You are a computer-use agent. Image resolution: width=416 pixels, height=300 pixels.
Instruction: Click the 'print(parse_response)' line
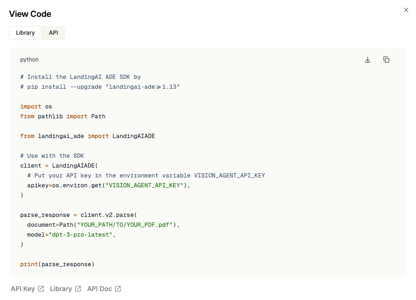pyautogui.click(x=57, y=264)
